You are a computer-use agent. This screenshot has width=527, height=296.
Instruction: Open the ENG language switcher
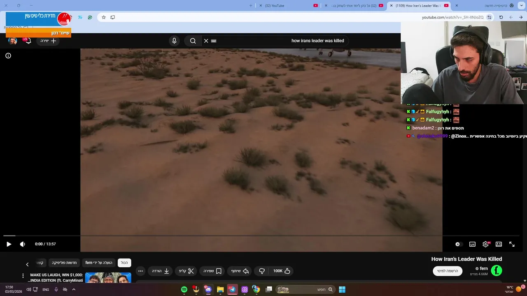coord(46,289)
